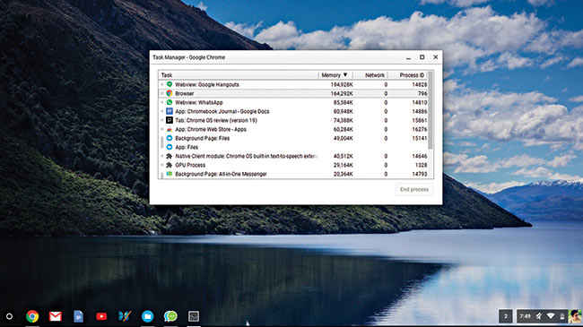
Task: Click the Google Docs row icon
Action: tap(170, 111)
